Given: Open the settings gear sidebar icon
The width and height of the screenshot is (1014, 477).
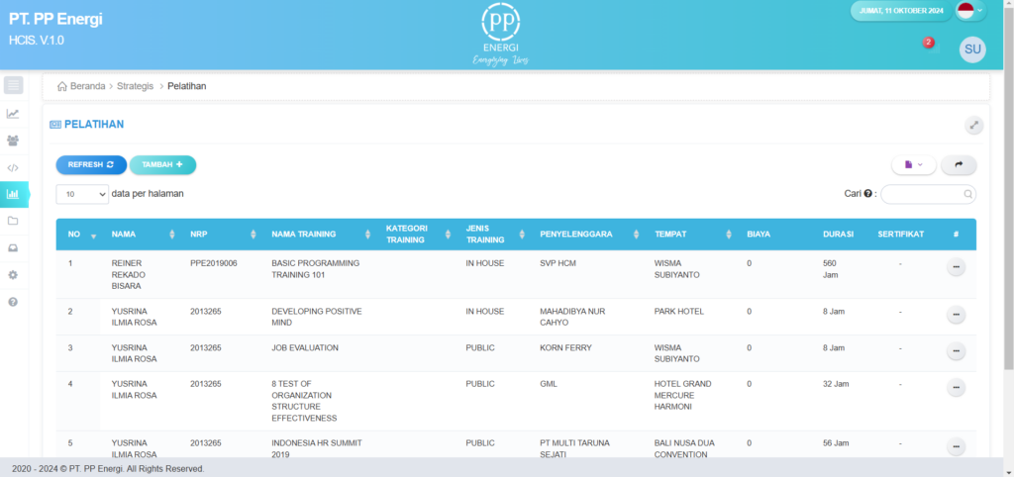Looking at the screenshot, I should click(x=13, y=274).
